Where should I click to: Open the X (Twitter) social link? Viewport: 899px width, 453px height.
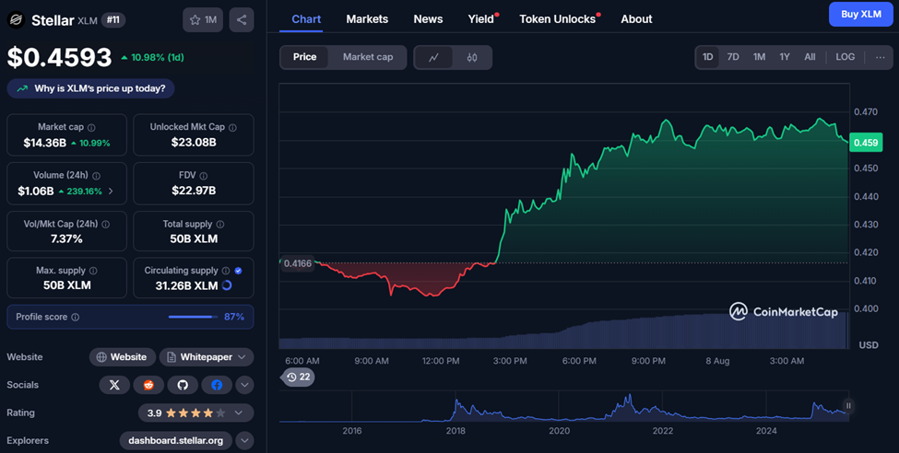114,385
